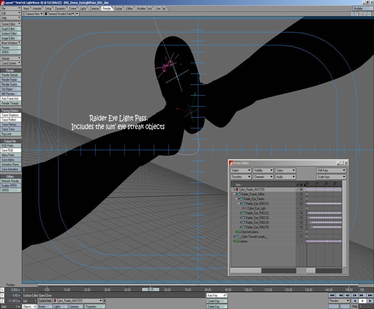Jump to the first frame
This screenshot has width=374, height=309.
coord(332,295)
